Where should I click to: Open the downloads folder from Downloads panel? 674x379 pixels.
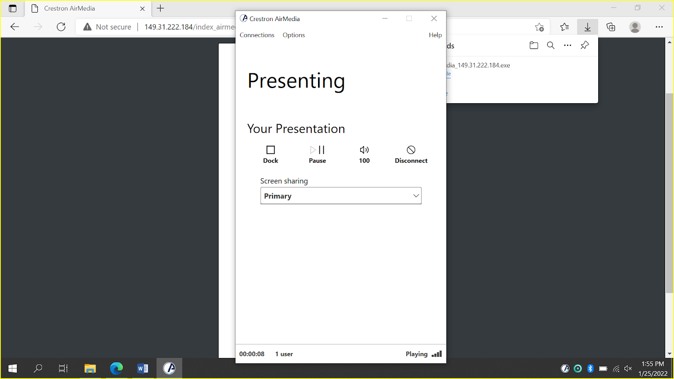[534, 45]
